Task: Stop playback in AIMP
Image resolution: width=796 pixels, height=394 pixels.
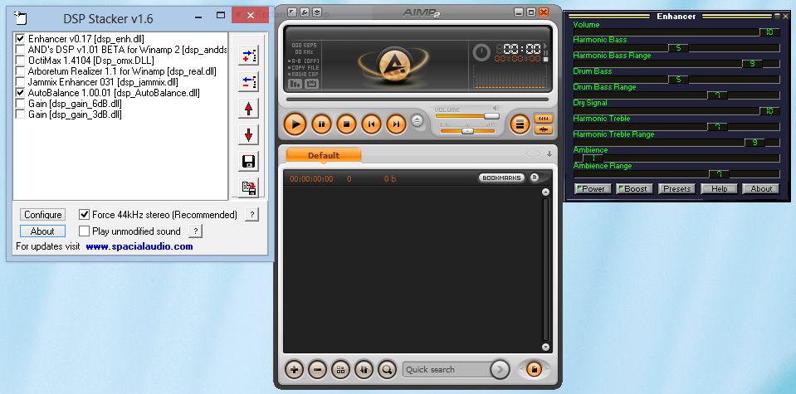Action: pyautogui.click(x=346, y=124)
